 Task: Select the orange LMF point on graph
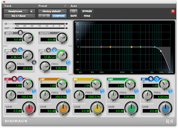[110, 47]
